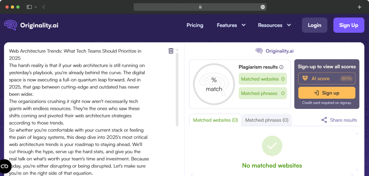Click 'Sign-up to view all scores' heading
This screenshot has height=176, width=369.
pyautogui.click(x=327, y=67)
